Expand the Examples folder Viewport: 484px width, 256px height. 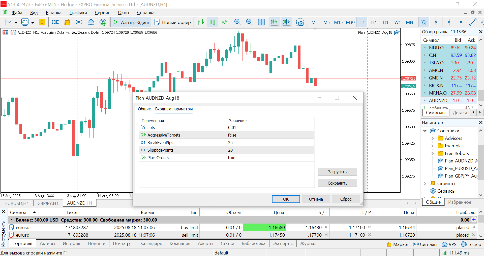pyautogui.click(x=432, y=146)
